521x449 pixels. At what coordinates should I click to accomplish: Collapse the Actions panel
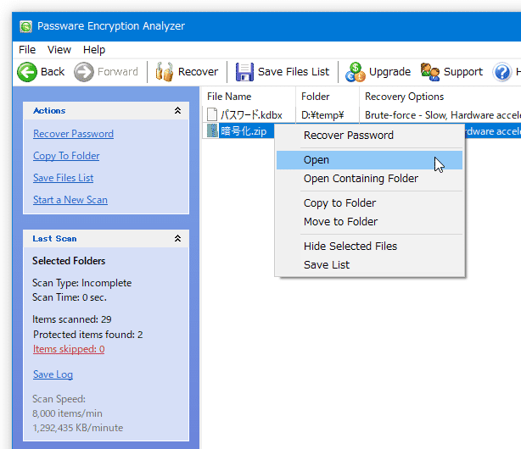(x=177, y=110)
